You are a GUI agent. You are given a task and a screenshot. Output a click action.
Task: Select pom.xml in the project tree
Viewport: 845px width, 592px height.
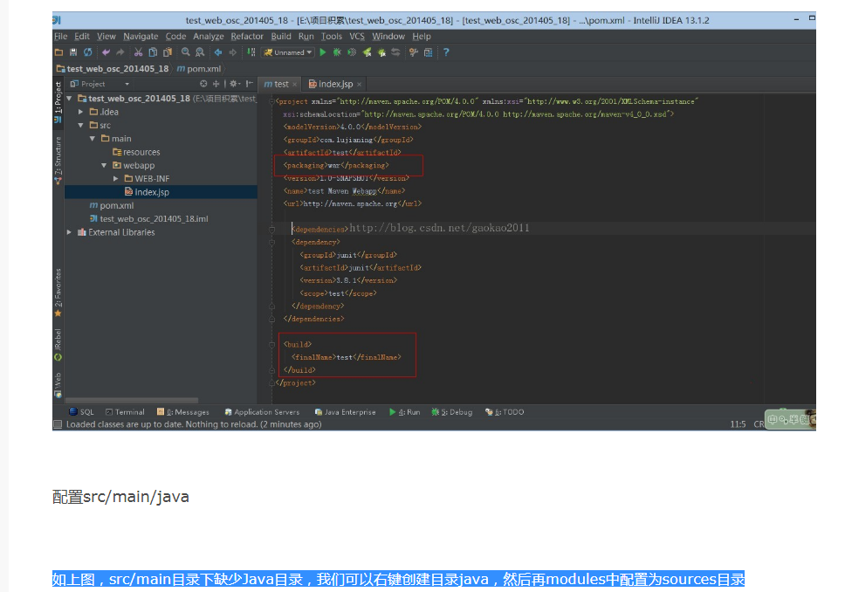pyautogui.click(x=116, y=205)
